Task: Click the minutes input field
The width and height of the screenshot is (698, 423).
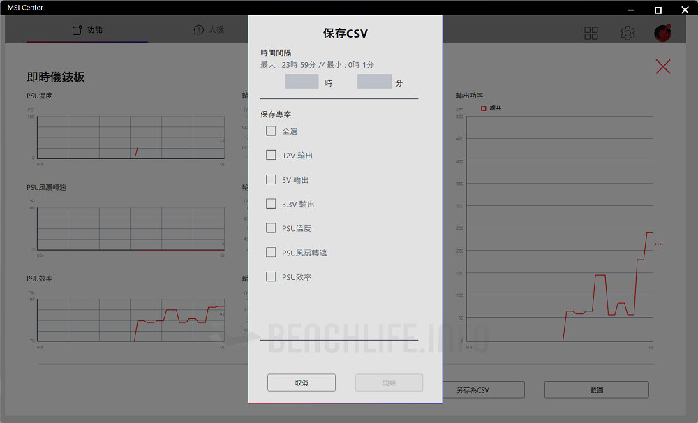Action: [x=374, y=82]
